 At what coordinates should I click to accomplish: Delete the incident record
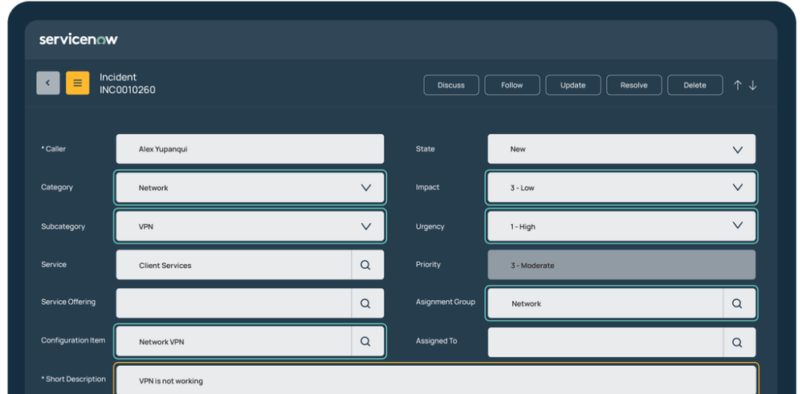(695, 85)
